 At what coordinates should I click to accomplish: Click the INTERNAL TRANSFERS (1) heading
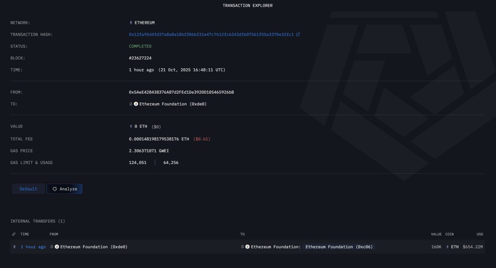(x=38, y=221)
